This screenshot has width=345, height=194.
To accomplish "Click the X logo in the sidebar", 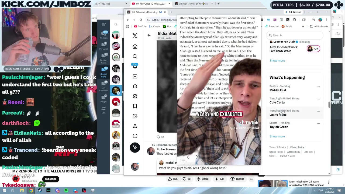I will 135,36.
